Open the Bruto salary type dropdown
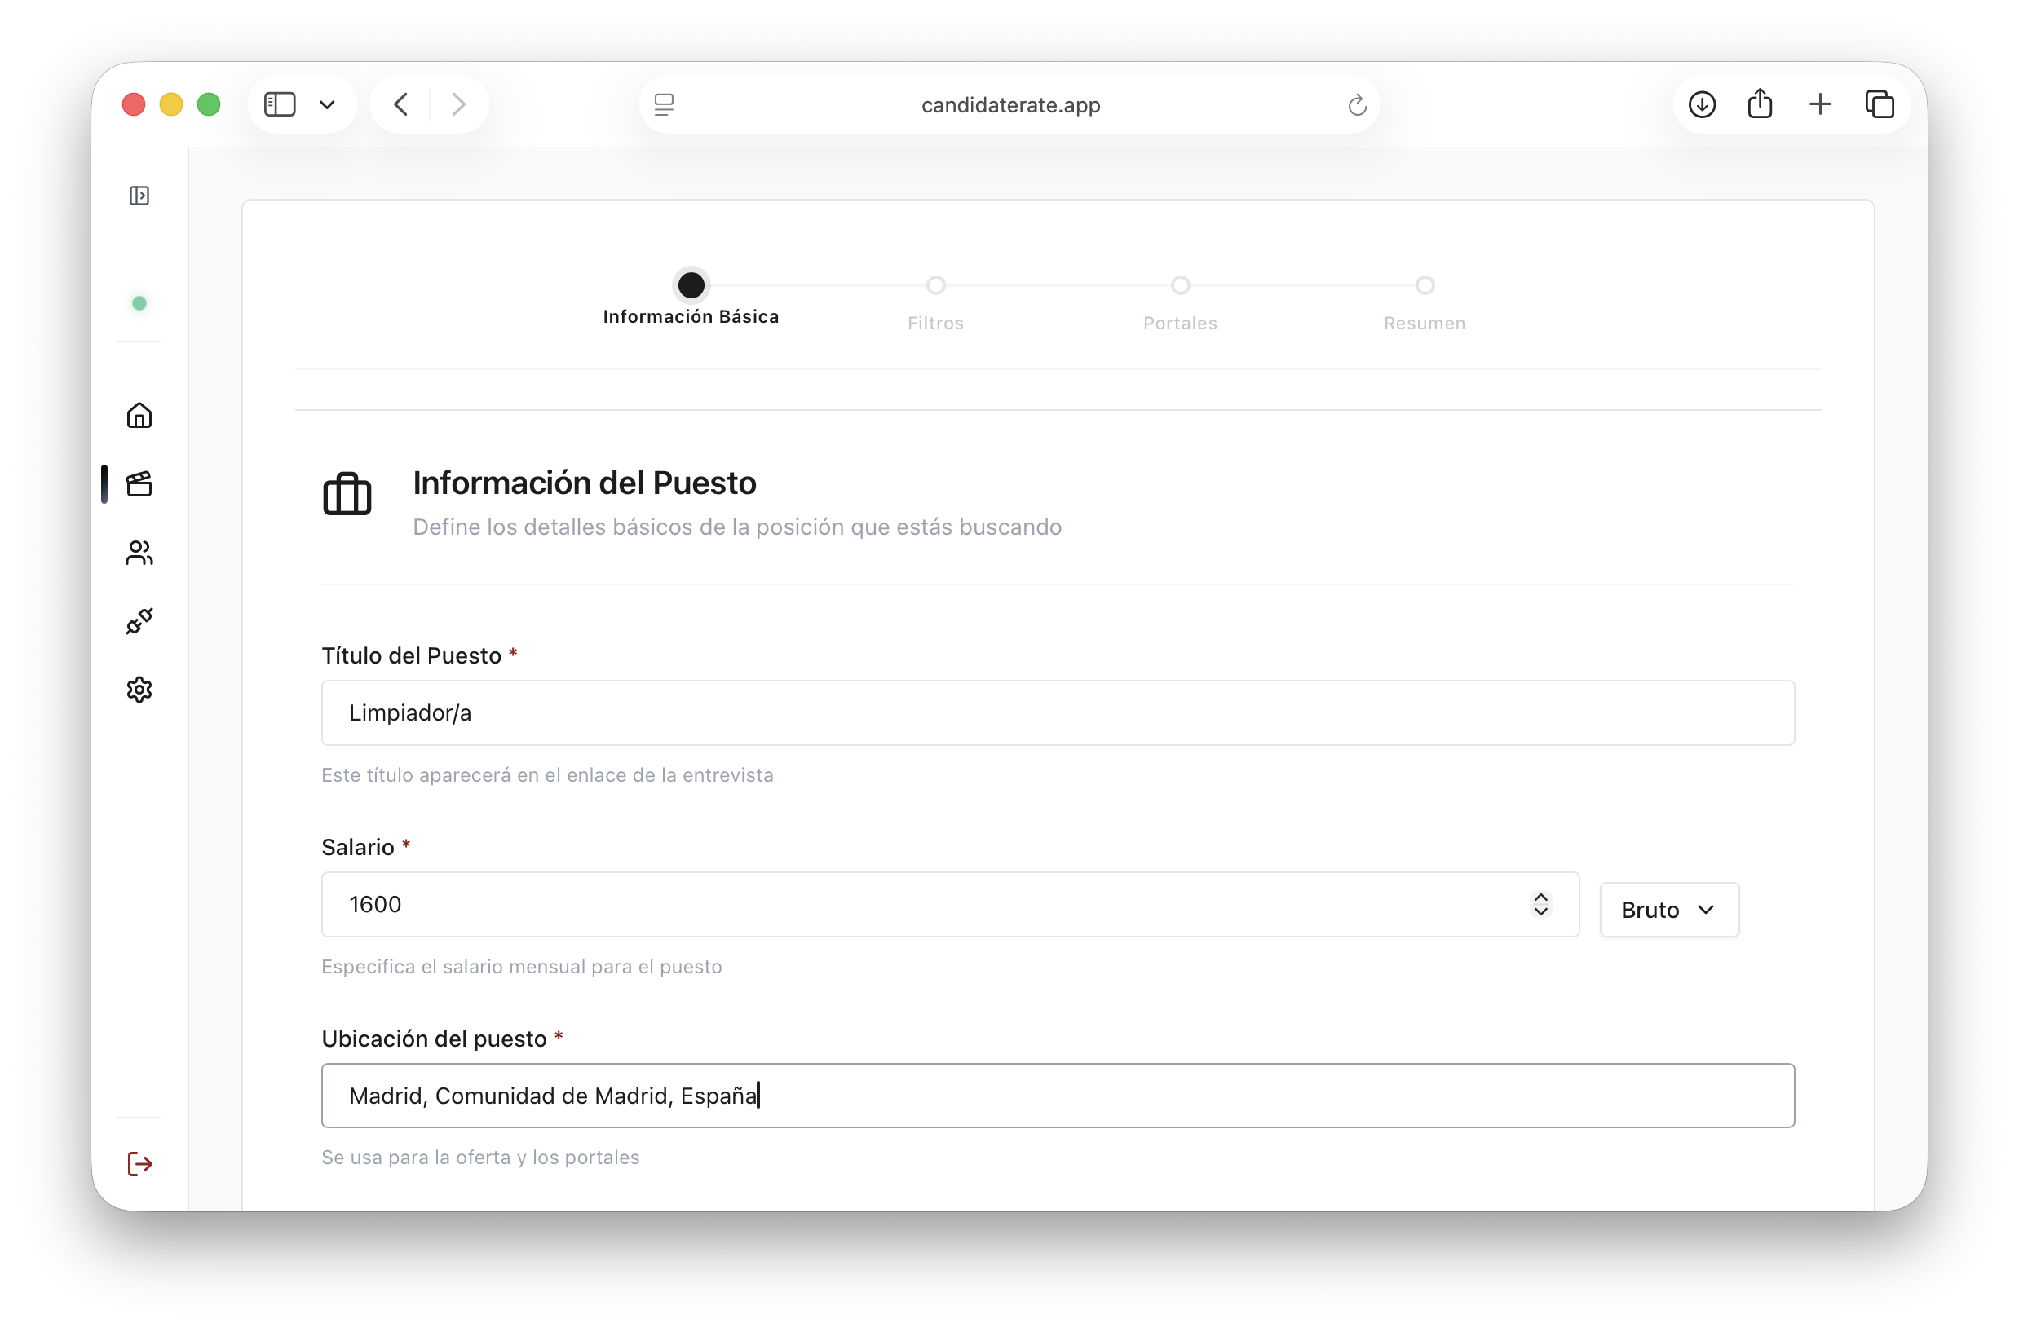 [x=1669, y=910]
